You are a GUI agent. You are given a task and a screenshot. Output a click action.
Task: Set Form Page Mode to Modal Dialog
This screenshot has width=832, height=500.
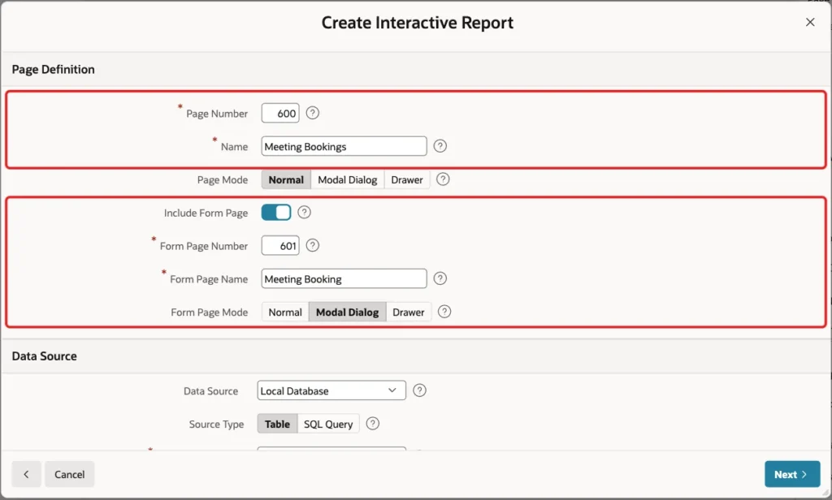pos(348,312)
